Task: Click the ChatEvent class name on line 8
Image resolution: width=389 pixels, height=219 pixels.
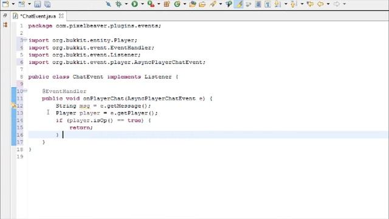Action: pyautogui.click(x=88, y=77)
